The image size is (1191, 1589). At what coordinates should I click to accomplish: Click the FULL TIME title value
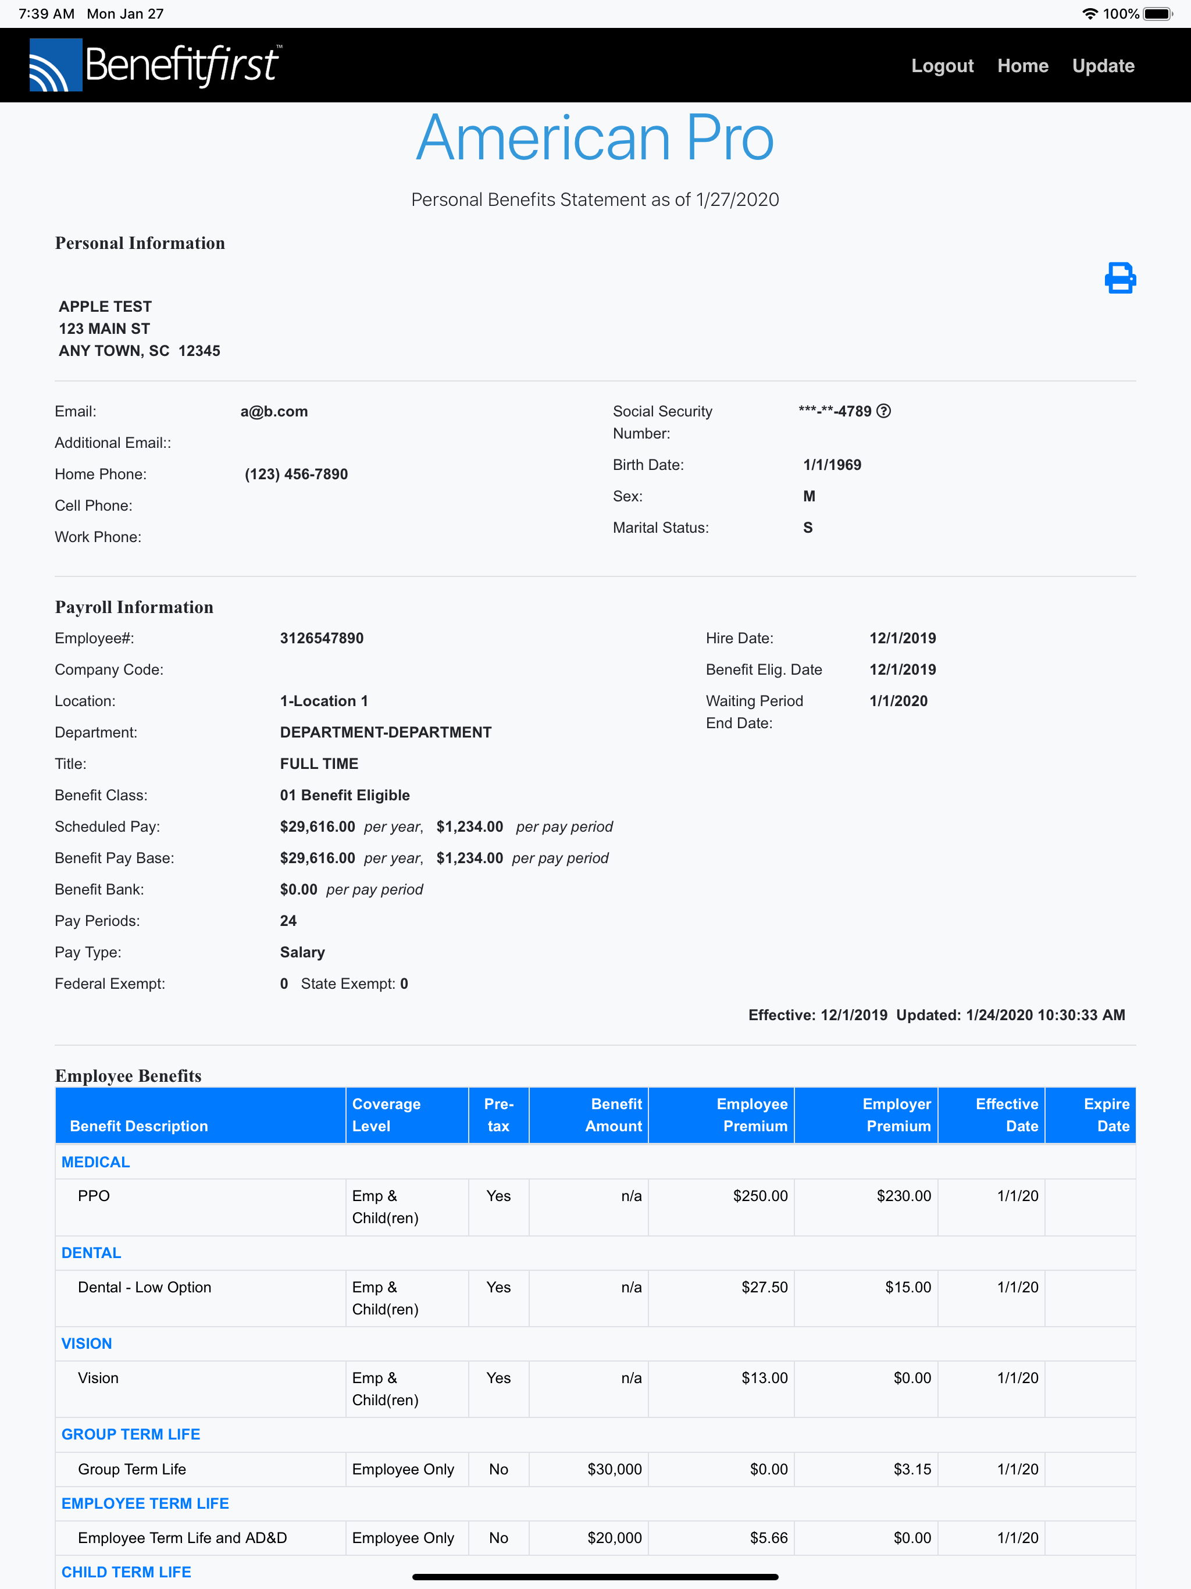tap(319, 764)
